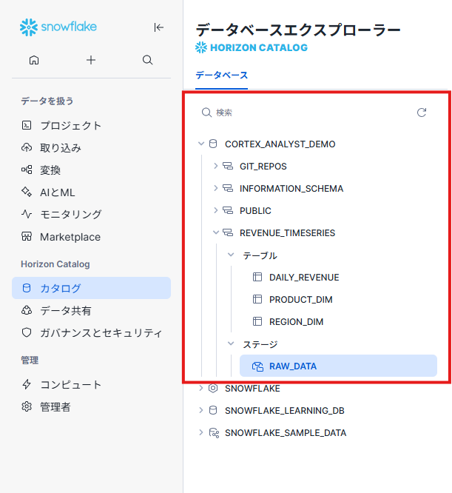Select カタログ in Horizon Catalog

92,288
